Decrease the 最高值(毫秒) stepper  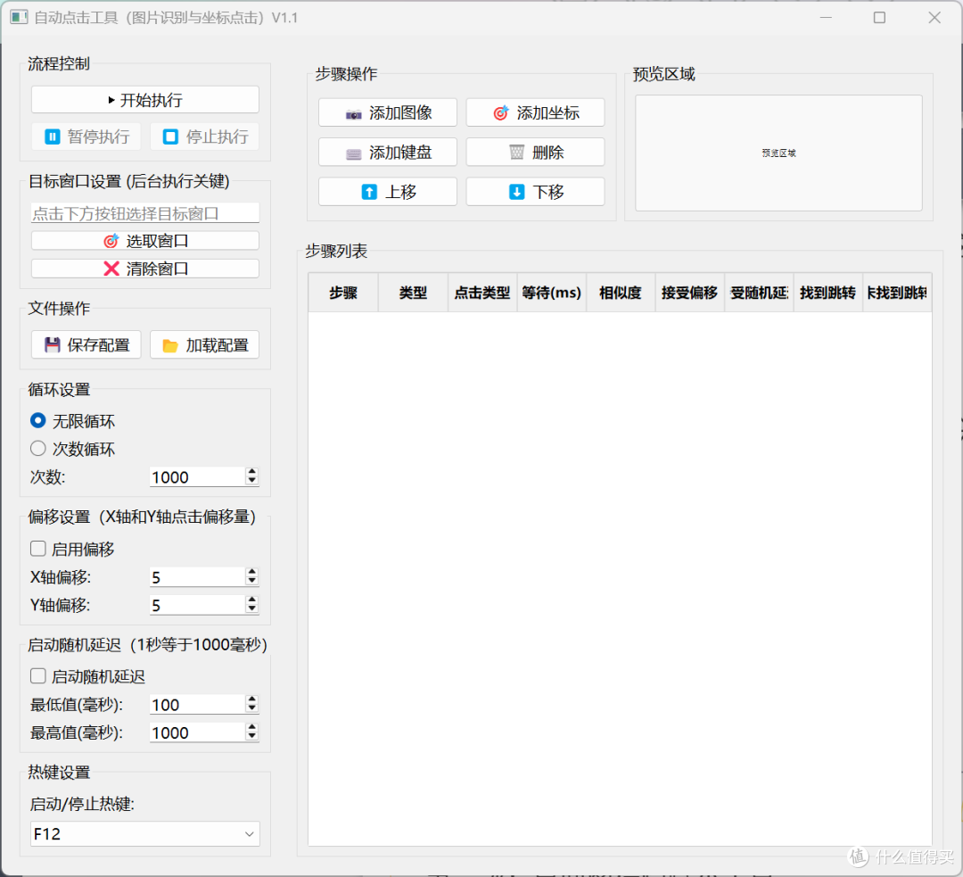(251, 736)
